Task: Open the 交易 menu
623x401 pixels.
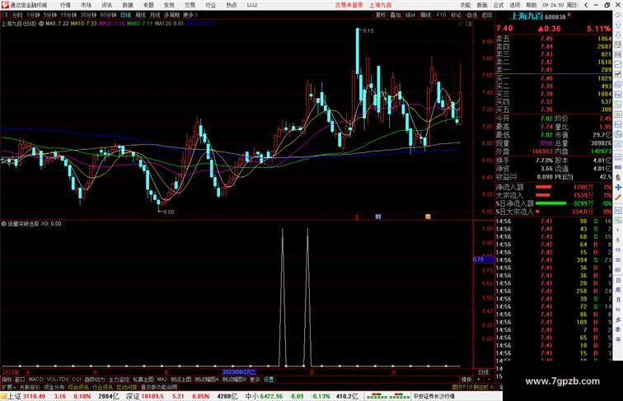Action: [x=190, y=5]
